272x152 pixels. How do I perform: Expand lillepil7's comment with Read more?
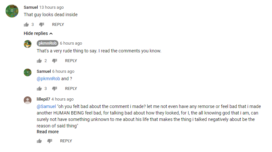click(48, 132)
